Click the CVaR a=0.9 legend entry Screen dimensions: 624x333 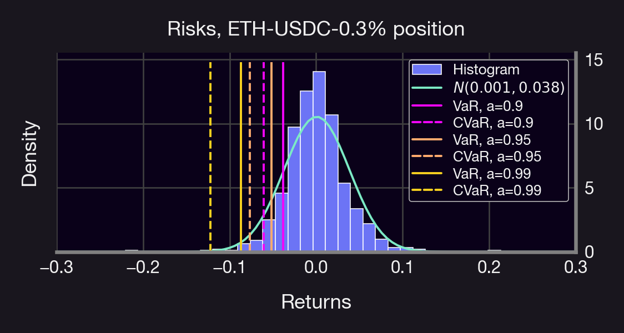[x=493, y=122]
